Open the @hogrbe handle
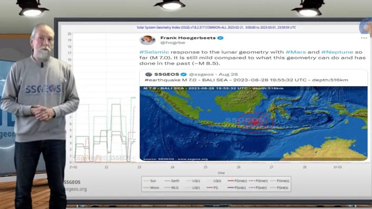Screen dimensions: 372x209 pos(173,43)
